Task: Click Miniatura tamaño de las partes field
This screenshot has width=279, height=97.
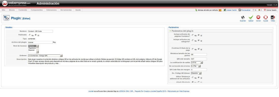Action: 199,54
